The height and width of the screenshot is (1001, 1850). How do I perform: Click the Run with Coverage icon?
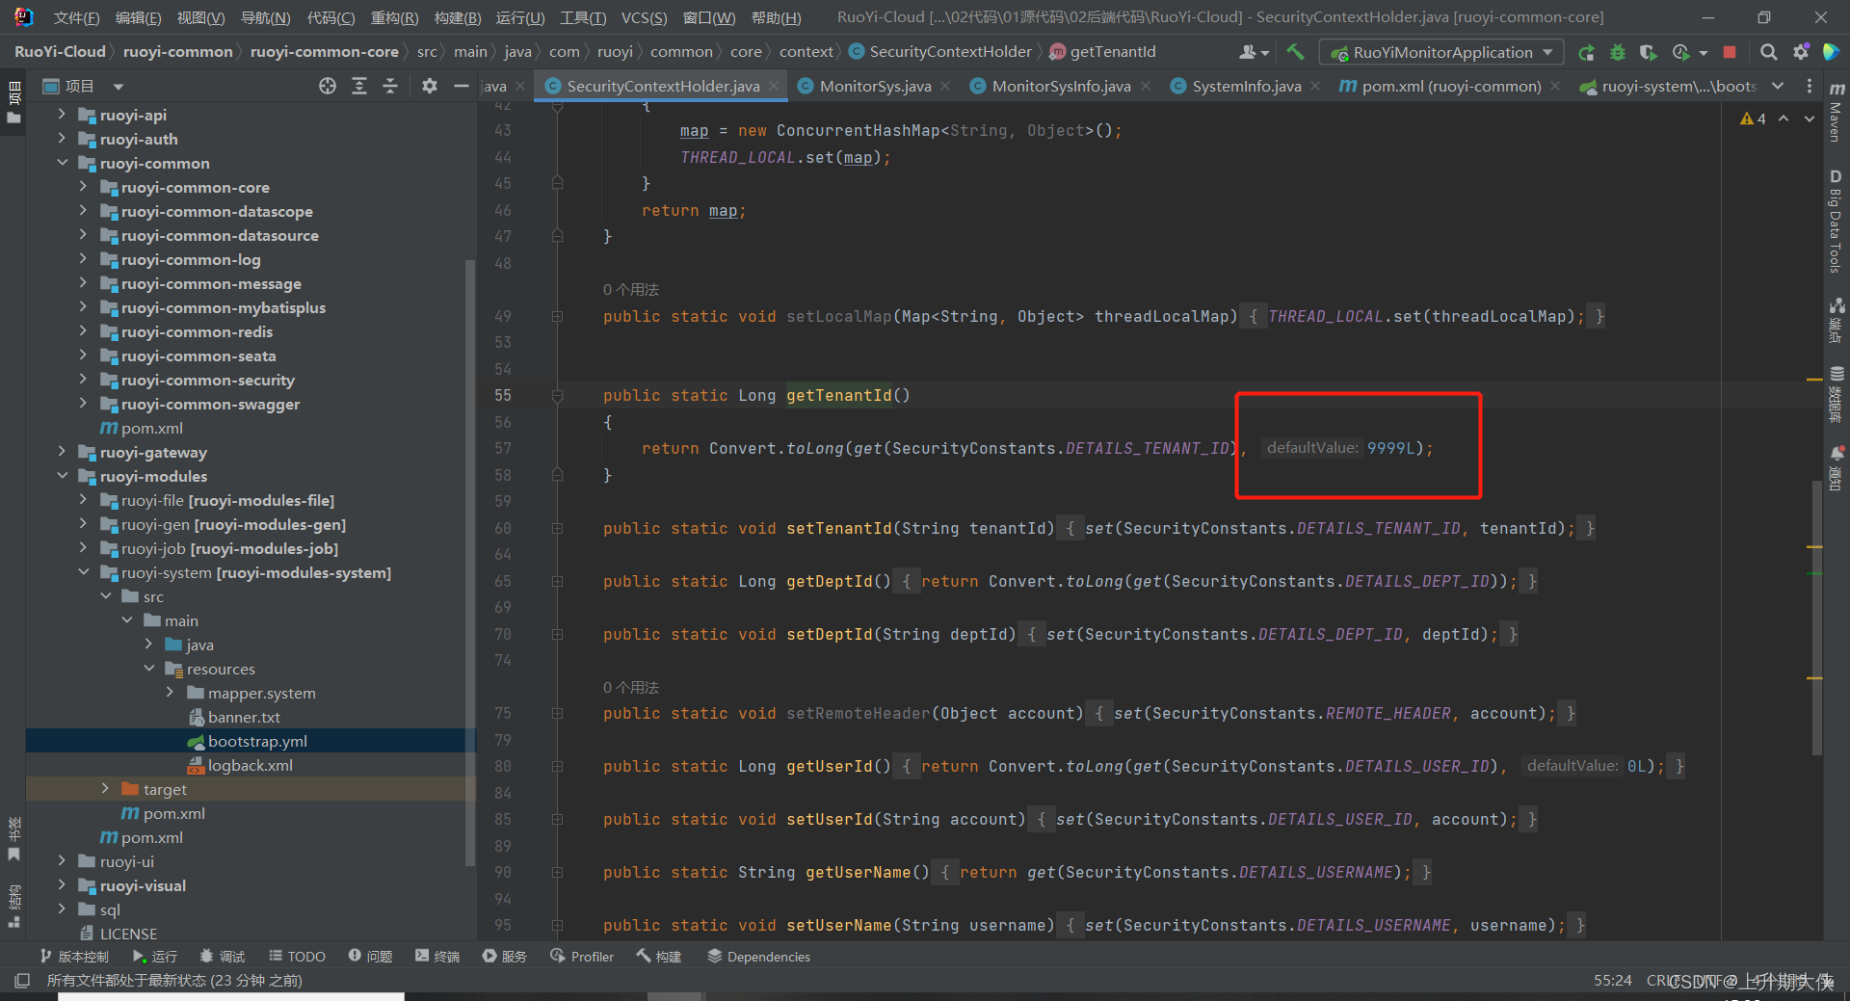(1649, 52)
